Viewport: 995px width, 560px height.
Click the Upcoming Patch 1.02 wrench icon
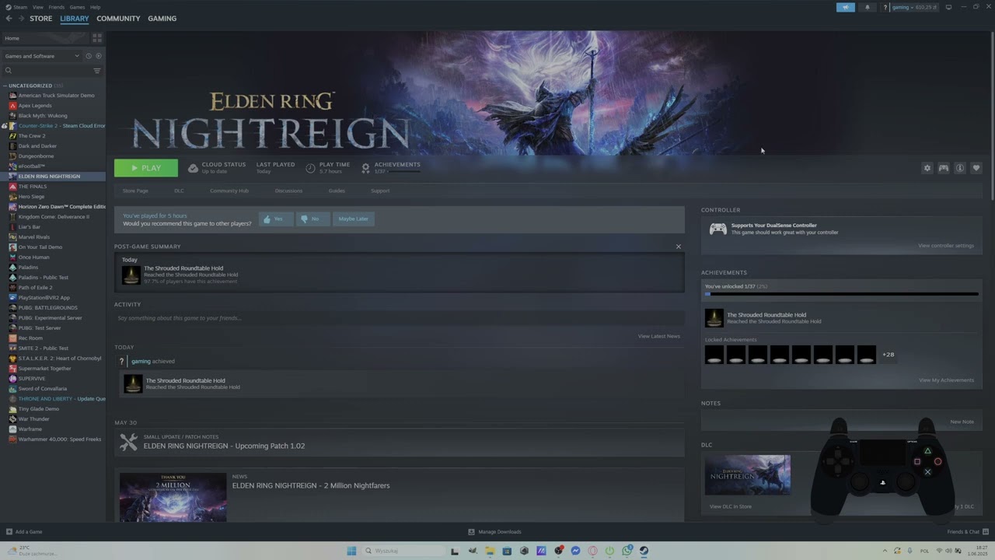tap(129, 442)
